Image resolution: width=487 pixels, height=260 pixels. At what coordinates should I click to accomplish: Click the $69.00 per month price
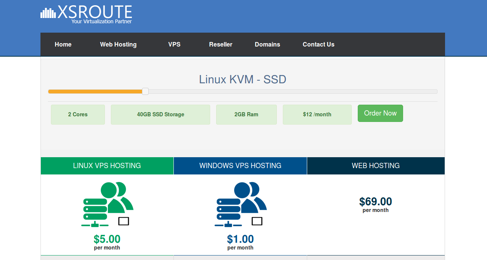coord(376,204)
